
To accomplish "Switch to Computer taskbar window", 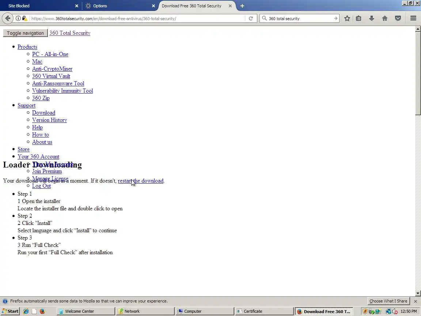I will 205,312.
